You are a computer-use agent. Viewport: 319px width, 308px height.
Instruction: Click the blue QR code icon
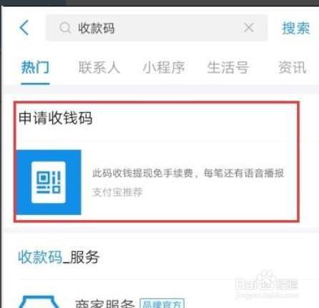point(49,182)
